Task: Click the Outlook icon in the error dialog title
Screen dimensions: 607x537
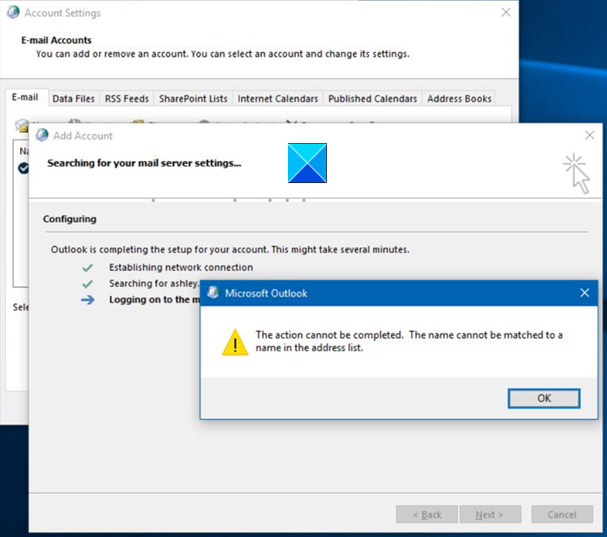Action: coord(213,292)
